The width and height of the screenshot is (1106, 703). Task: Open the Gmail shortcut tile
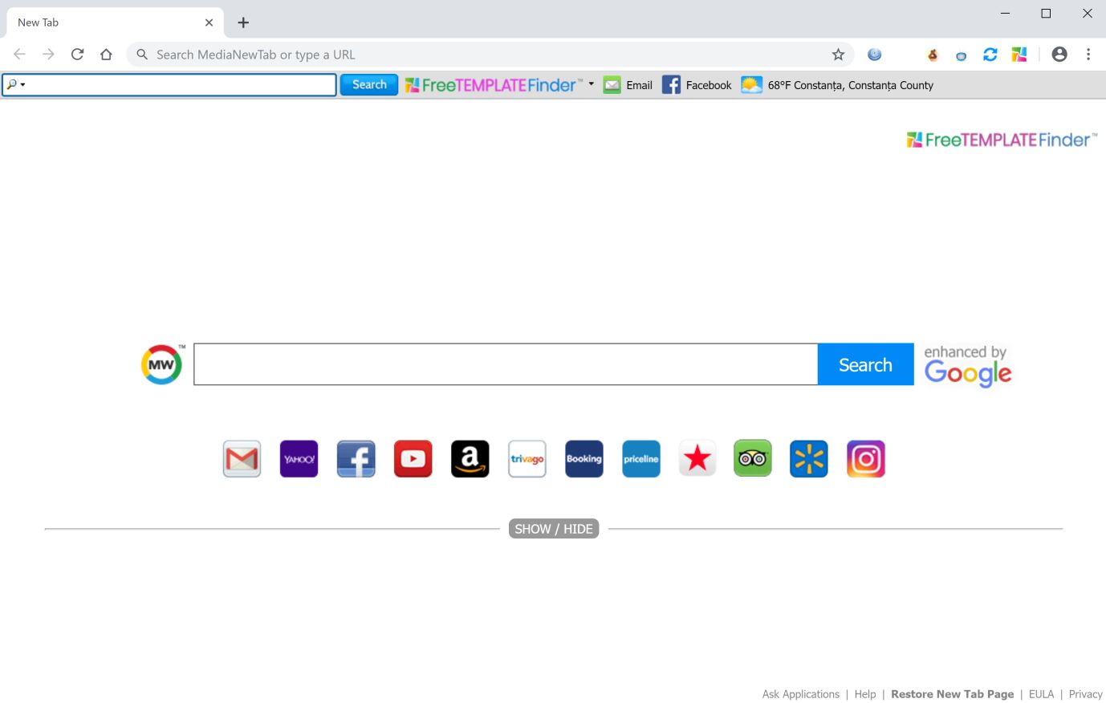tap(242, 459)
